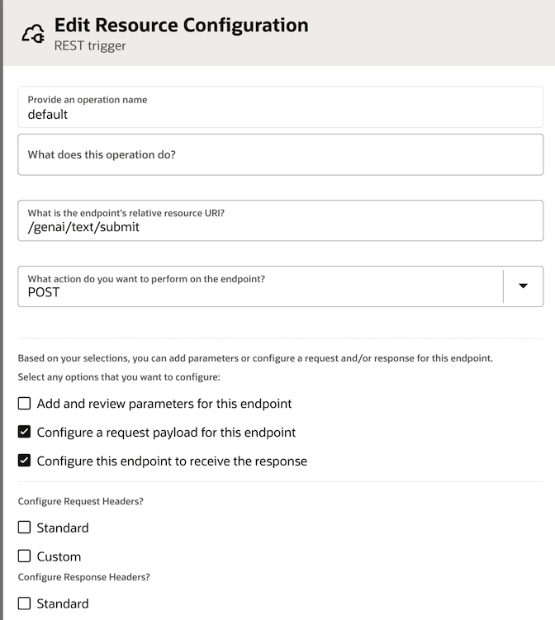
Task: Select the POST value in the action combo box
Action: 259,291
